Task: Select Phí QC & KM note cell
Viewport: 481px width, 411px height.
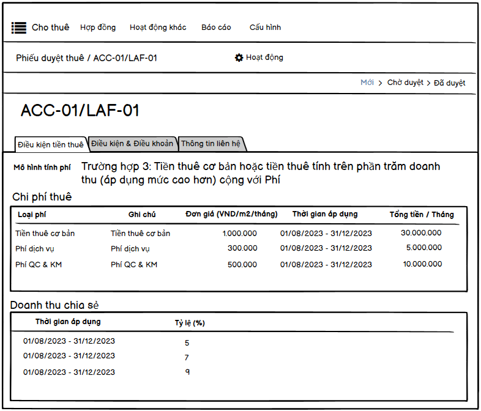Action: pyautogui.click(x=134, y=265)
